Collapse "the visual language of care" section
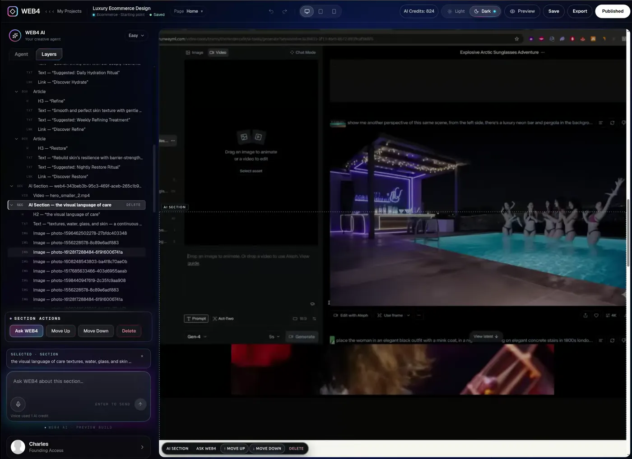 click(12, 205)
